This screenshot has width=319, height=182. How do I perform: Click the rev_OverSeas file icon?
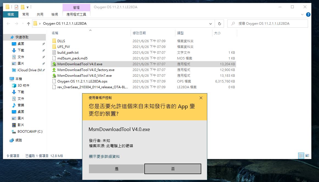(54, 87)
